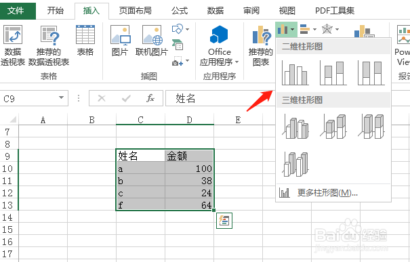Open the Shapes gallery icon

(177, 28)
